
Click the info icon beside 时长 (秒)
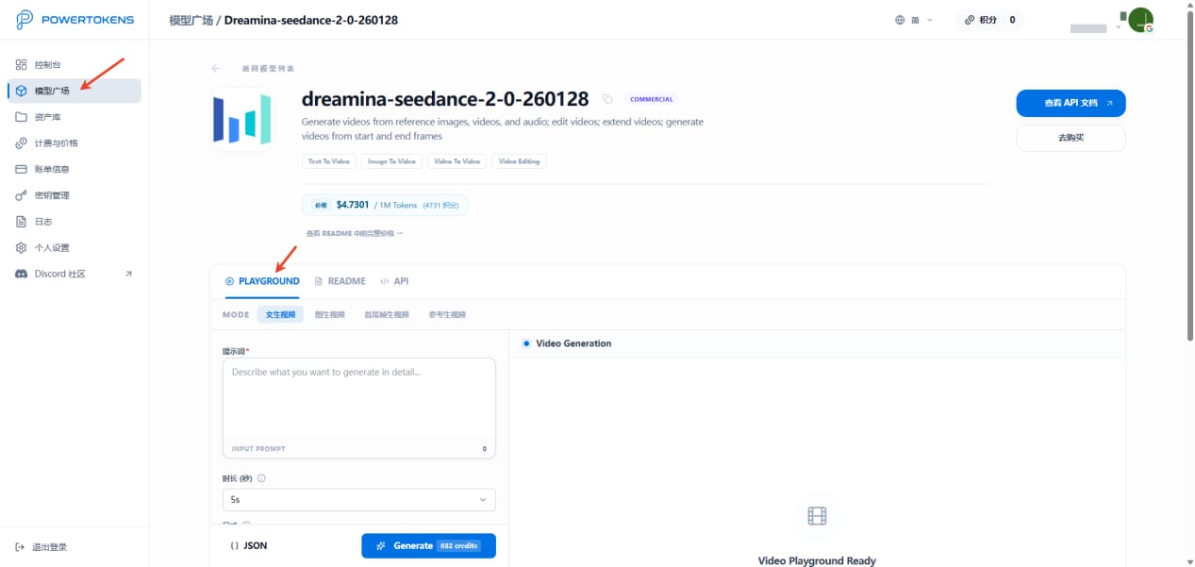(x=261, y=478)
